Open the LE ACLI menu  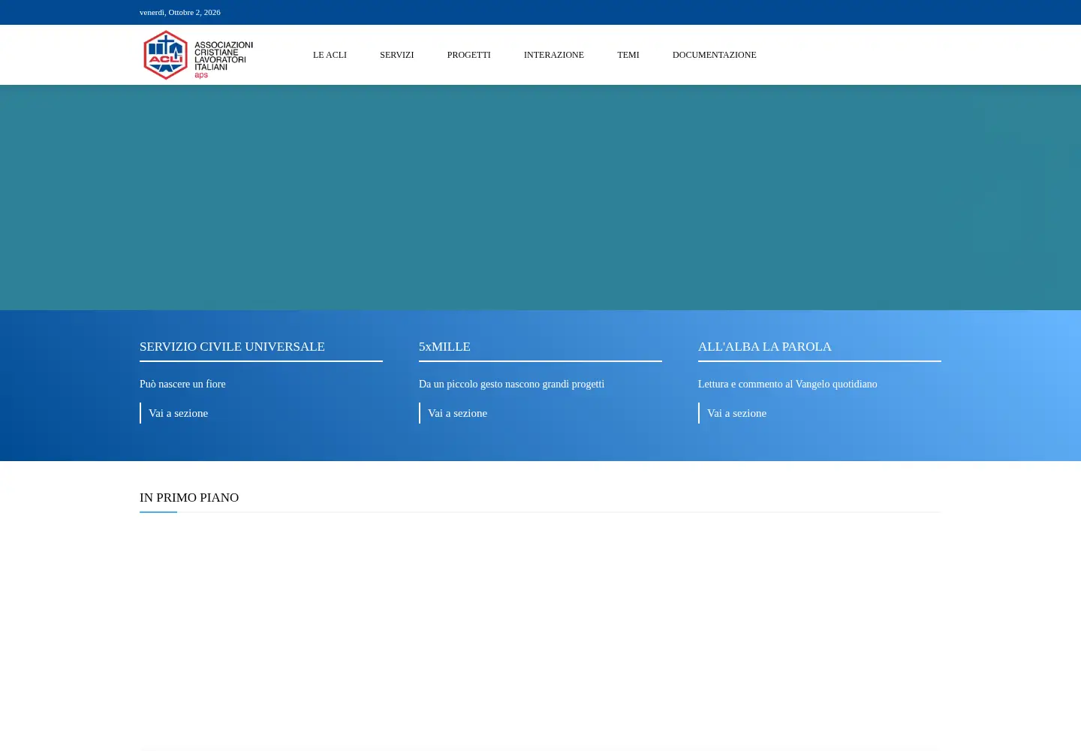(330, 55)
